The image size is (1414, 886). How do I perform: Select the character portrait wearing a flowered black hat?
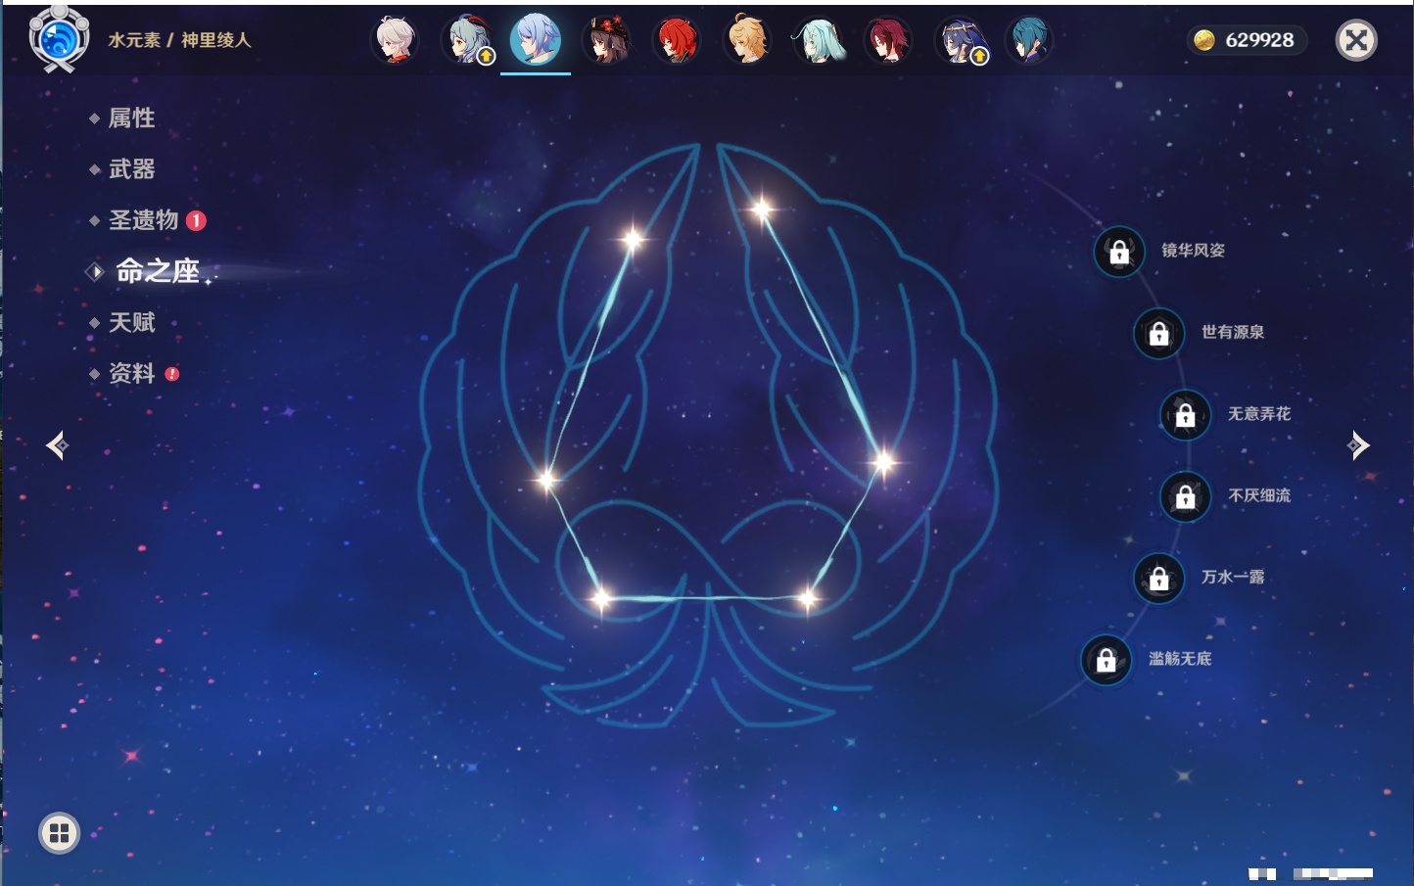[607, 41]
